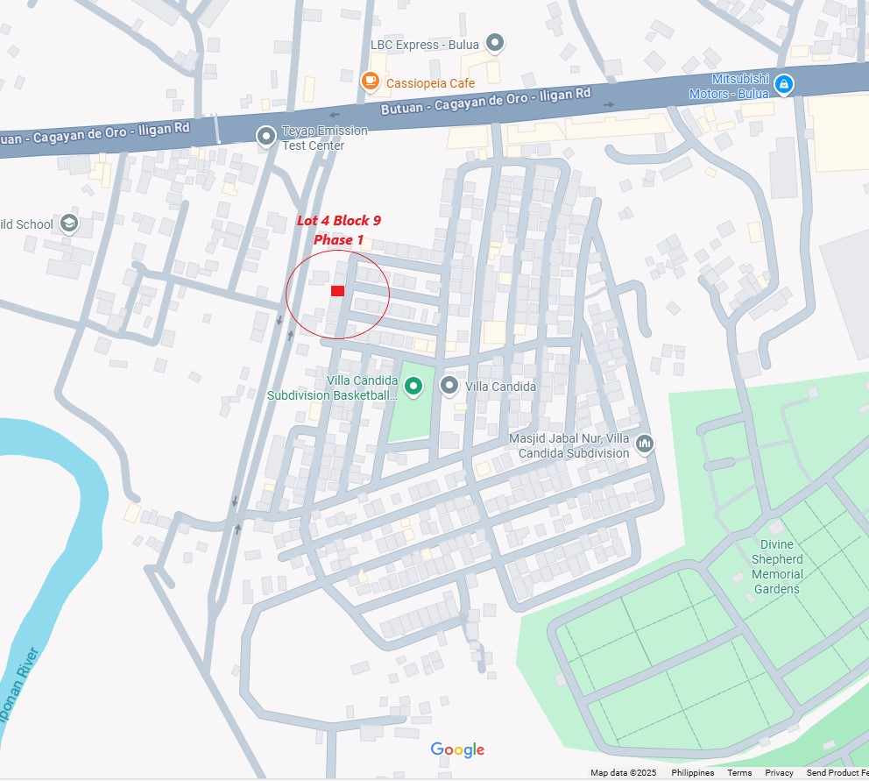Click the Butuan - Cagayan de Oro - Iligan Rd label
Screen dimensions: 869x781
pos(485,101)
